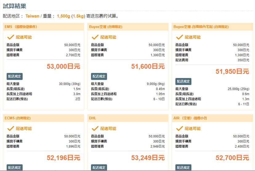Click the Taiwan delivery region text
The width and height of the screenshot is (255, 171).
coord(32,16)
